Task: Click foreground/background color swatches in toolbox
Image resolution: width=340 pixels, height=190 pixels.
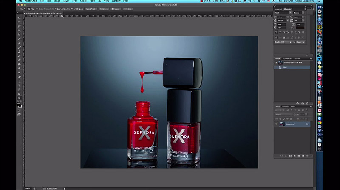Action: (x=19, y=105)
